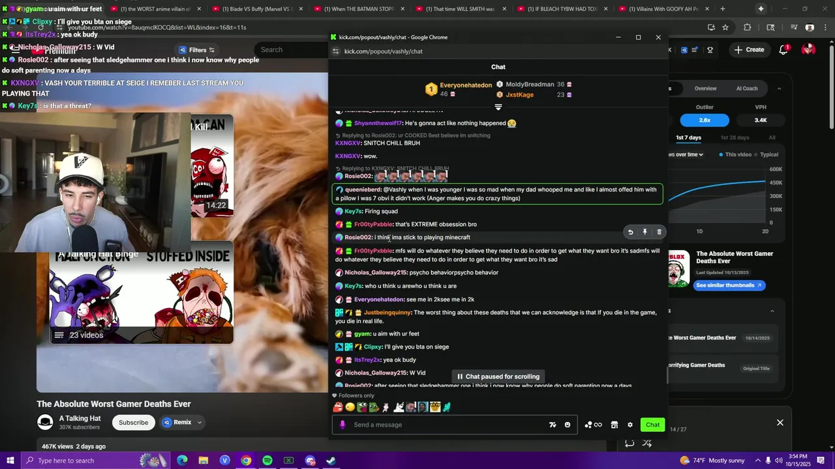Image resolution: width=835 pixels, height=469 pixels.
Task: Open the channel points infinity balance
Action: [x=594, y=425]
